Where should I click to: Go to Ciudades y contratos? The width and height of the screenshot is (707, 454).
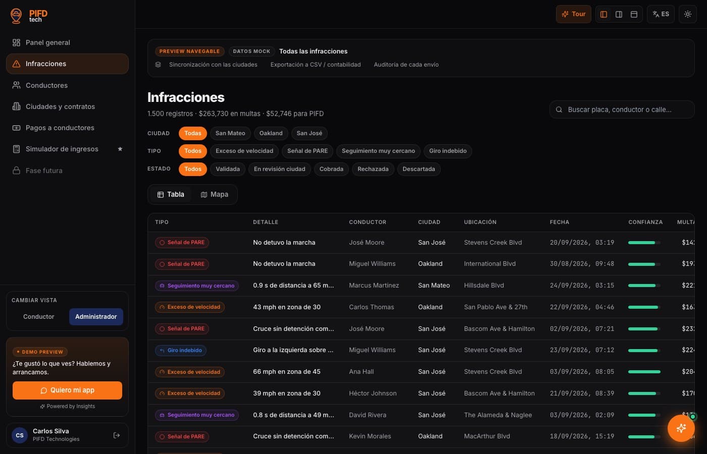coord(67,106)
